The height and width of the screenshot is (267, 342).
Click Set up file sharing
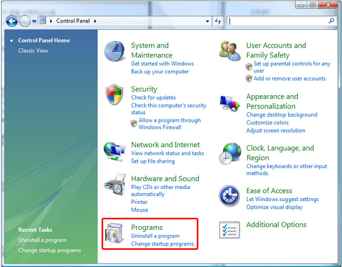153,161
